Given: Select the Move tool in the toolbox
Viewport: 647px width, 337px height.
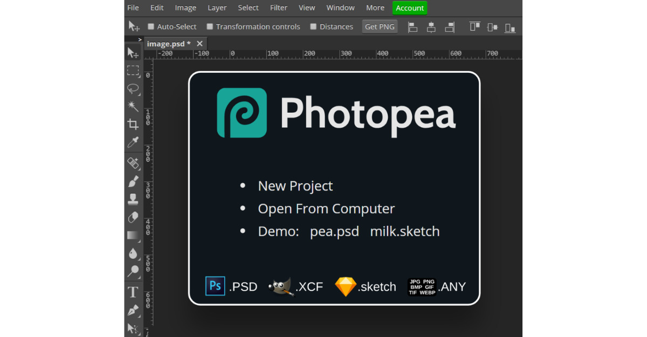Looking at the screenshot, I should 133,52.
